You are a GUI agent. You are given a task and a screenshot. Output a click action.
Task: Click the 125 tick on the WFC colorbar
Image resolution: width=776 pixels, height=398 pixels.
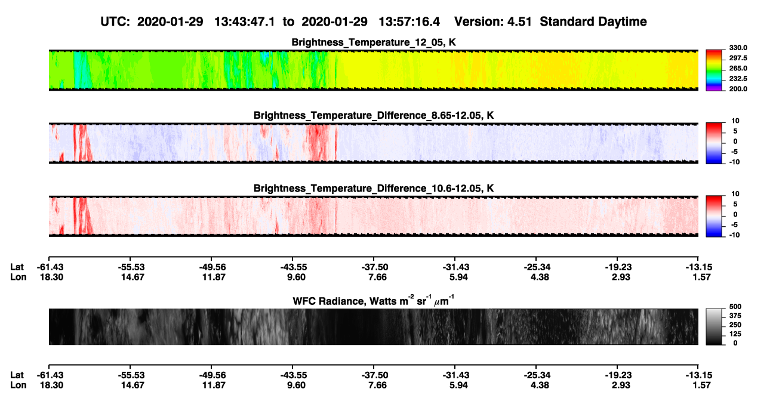click(736, 334)
